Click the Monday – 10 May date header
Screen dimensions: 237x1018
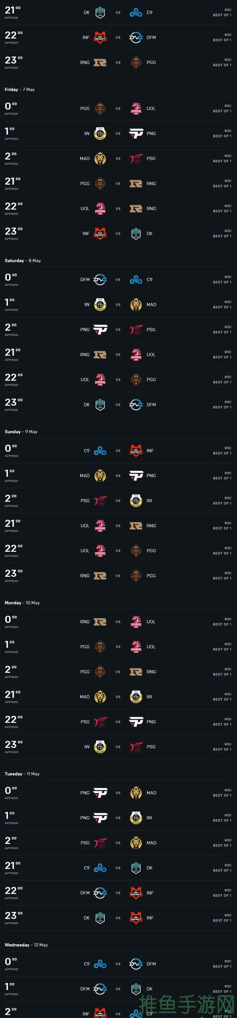click(22, 603)
